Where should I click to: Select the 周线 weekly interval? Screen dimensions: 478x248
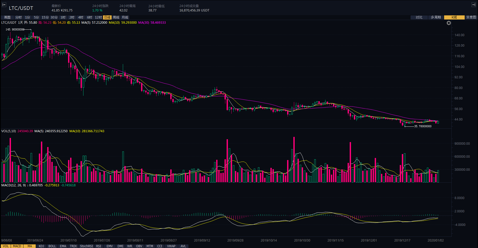(x=116, y=17)
